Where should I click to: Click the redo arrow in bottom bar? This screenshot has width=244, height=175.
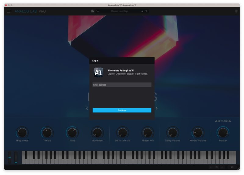222,167
